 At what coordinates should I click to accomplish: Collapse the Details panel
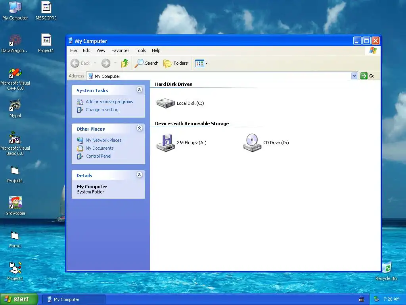click(x=139, y=175)
